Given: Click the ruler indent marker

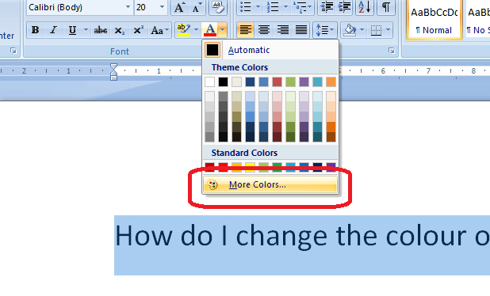Looking at the screenshot, I should (113, 72).
